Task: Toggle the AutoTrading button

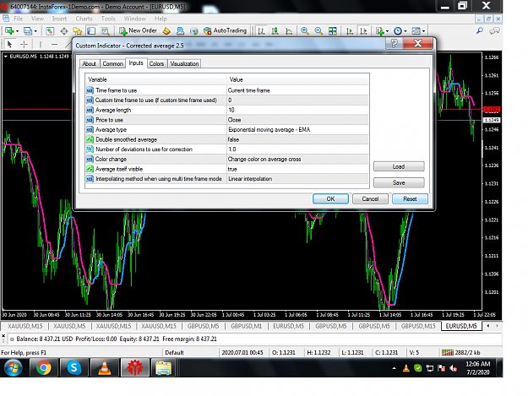Action: (x=225, y=31)
